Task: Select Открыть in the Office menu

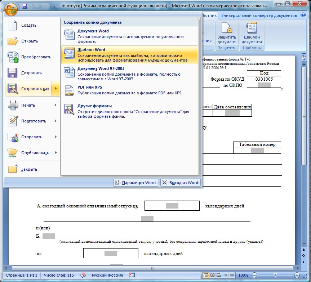Action: click(x=32, y=41)
